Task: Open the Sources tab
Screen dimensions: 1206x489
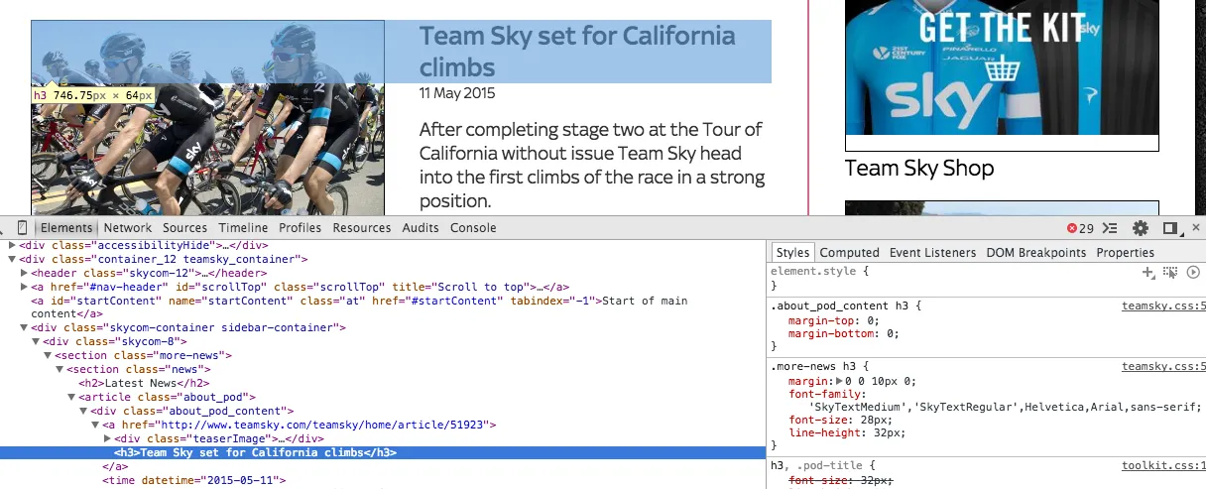Action: pyautogui.click(x=185, y=227)
